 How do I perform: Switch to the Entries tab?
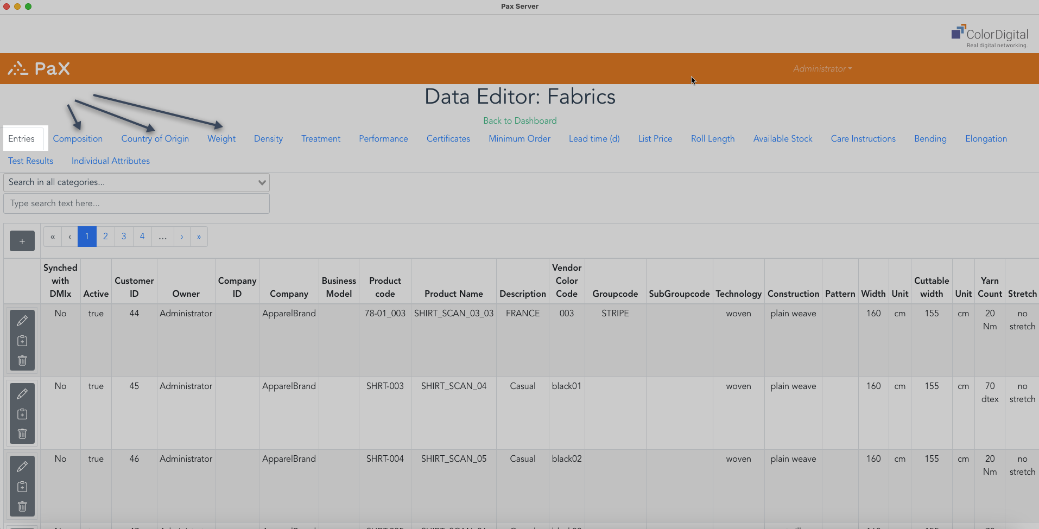[x=22, y=139]
